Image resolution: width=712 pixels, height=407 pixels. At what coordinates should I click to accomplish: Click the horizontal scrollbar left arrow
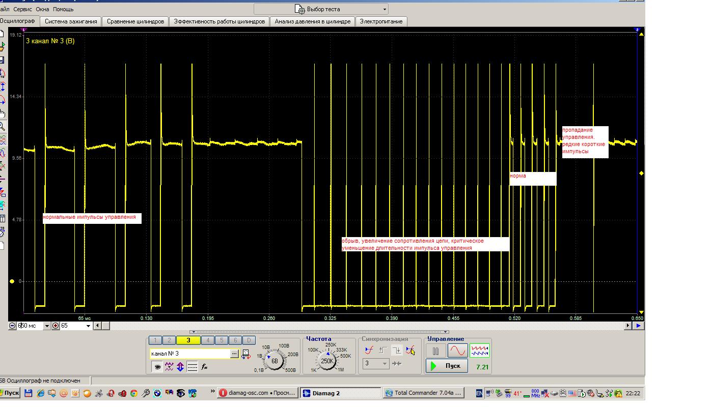[x=98, y=326]
